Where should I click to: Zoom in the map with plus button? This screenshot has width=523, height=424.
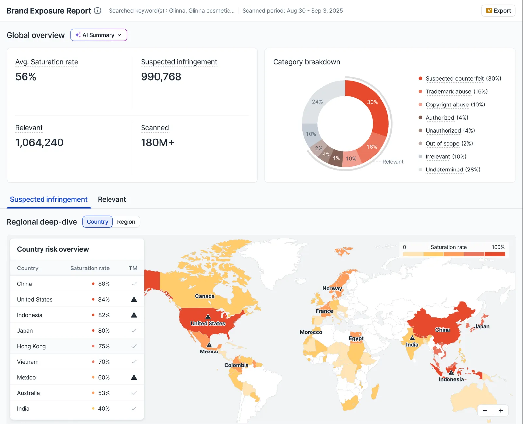click(501, 411)
